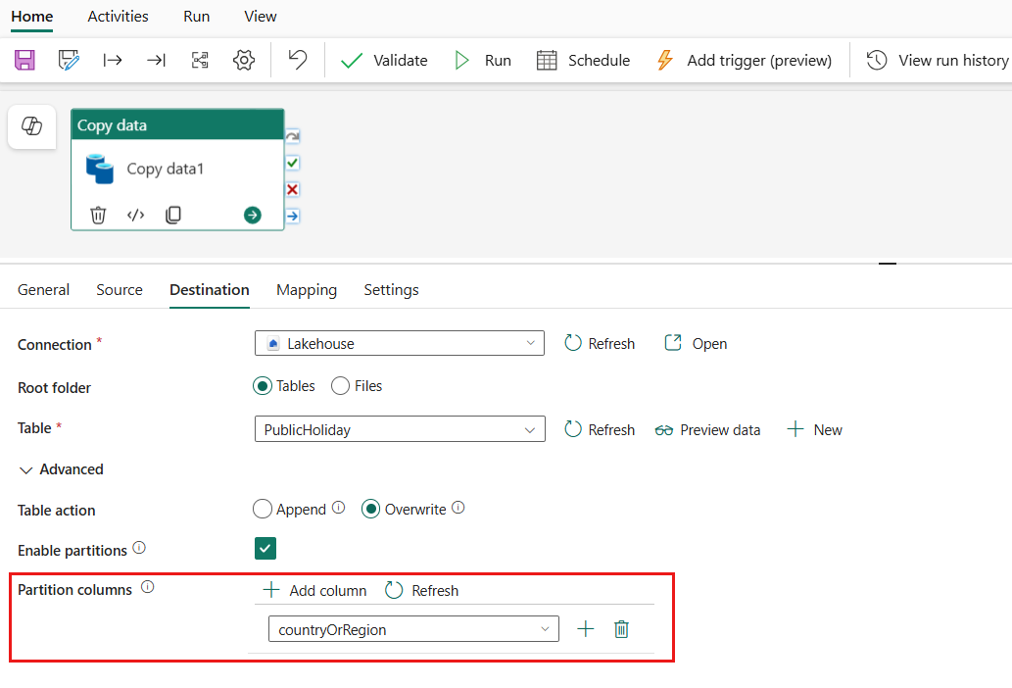View code of Copy data1 activity
Image resolution: width=1012 pixels, height=688 pixels.
point(136,215)
